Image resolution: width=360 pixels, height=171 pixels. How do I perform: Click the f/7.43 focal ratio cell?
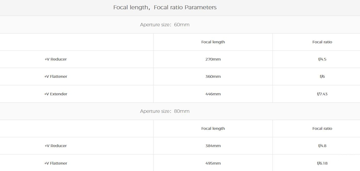pyautogui.click(x=322, y=94)
